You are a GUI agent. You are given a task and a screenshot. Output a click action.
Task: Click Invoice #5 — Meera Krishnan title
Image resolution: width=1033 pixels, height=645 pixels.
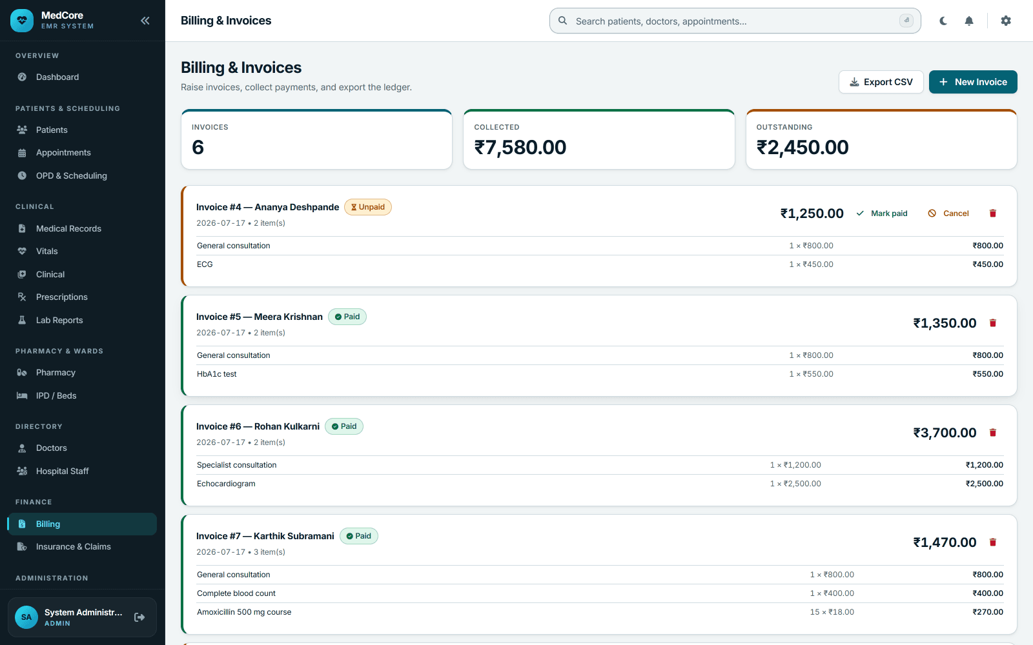[x=260, y=317]
